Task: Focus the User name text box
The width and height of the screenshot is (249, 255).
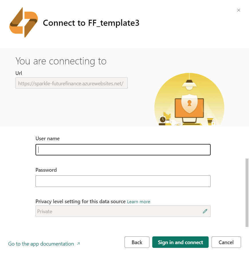Action: pos(123,150)
